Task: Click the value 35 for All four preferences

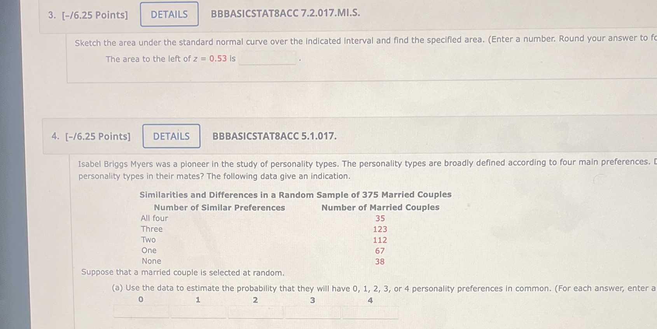Action: pos(379,219)
